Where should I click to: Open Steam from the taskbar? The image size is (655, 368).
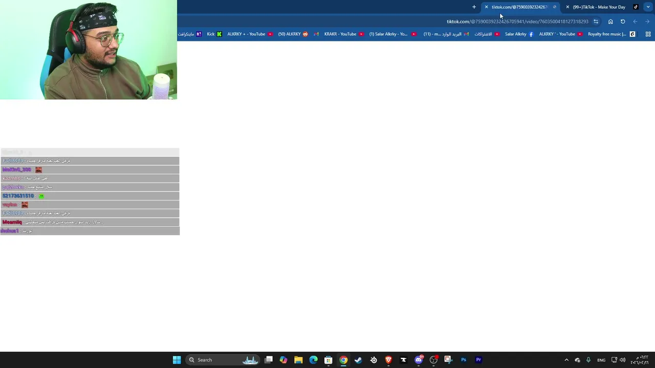pyautogui.click(x=358, y=360)
